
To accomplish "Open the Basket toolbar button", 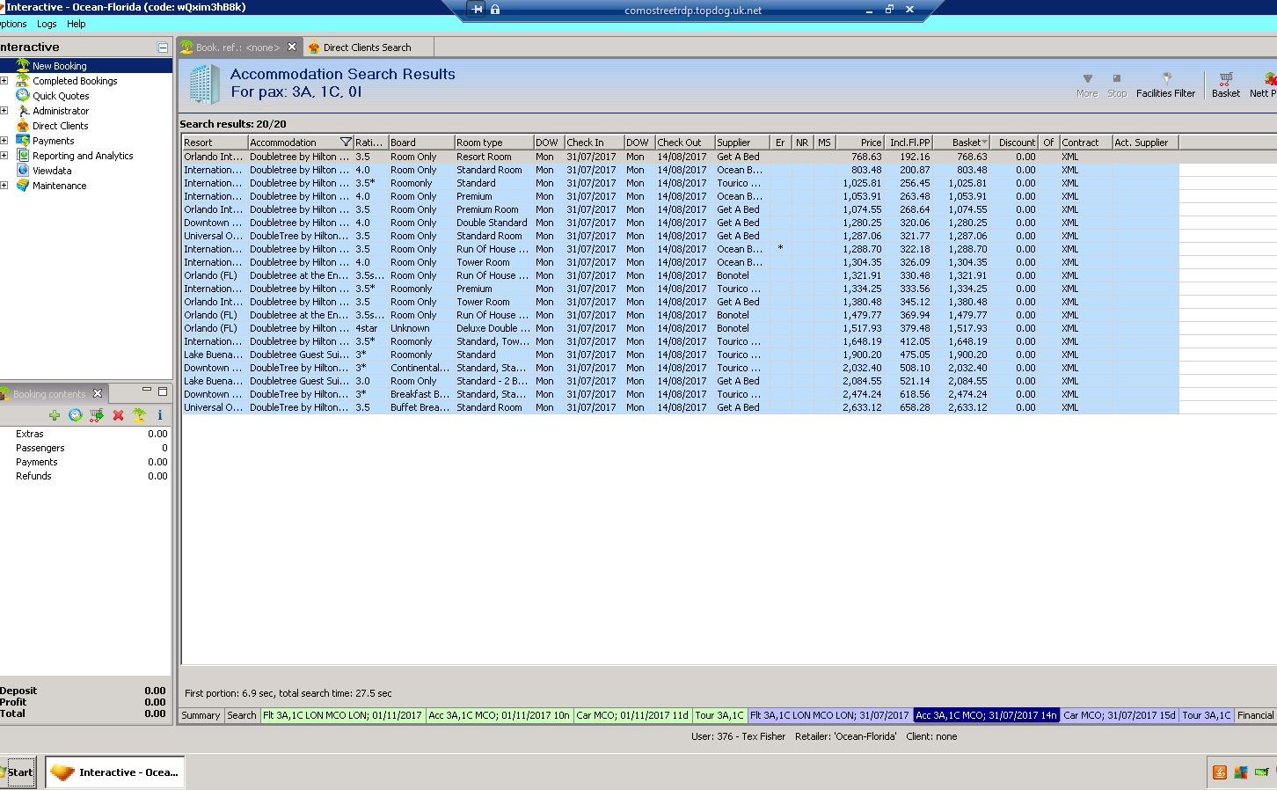I will click(x=1226, y=84).
